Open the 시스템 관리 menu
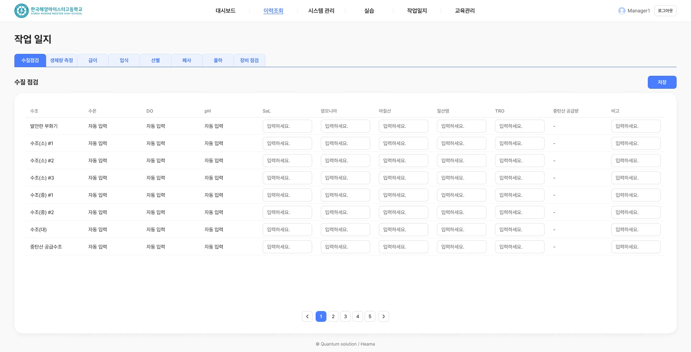The height and width of the screenshot is (352, 691). pos(321,11)
